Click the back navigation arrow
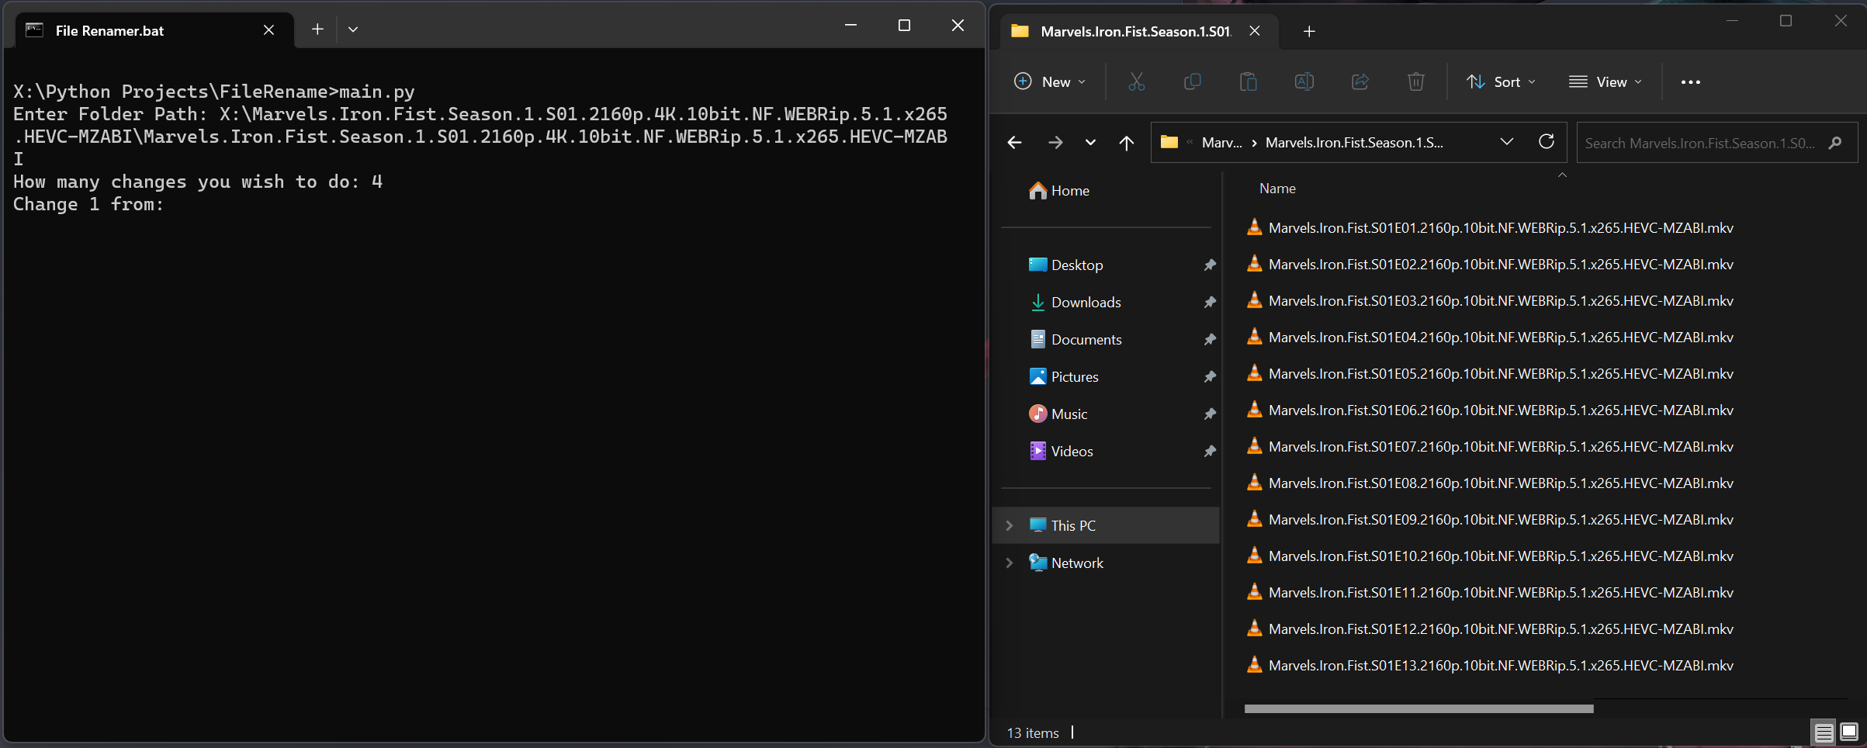The width and height of the screenshot is (1867, 748). (x=1014, y=142)
